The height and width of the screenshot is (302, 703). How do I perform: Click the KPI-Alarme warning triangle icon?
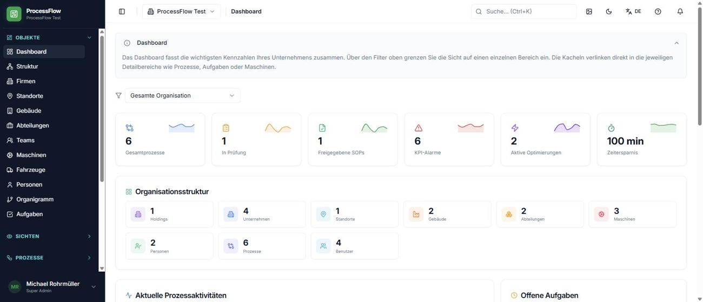click(419, 128)
